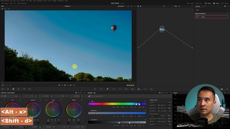Open the Gallery panel
230x129 pixels.
click(5, 3)
